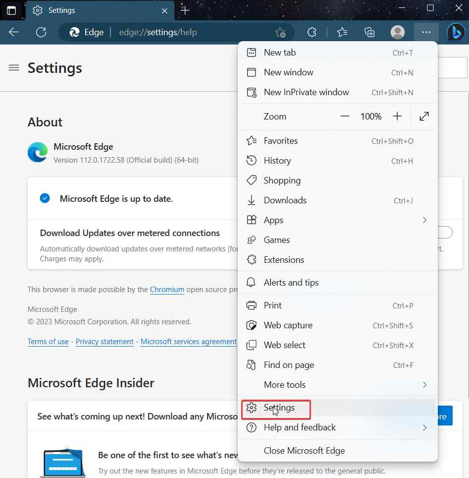Image resolution: width=469 pixels, height=478 pixels.
Task: Expand the Apps submenu chevron
Action: click(425, 220)
